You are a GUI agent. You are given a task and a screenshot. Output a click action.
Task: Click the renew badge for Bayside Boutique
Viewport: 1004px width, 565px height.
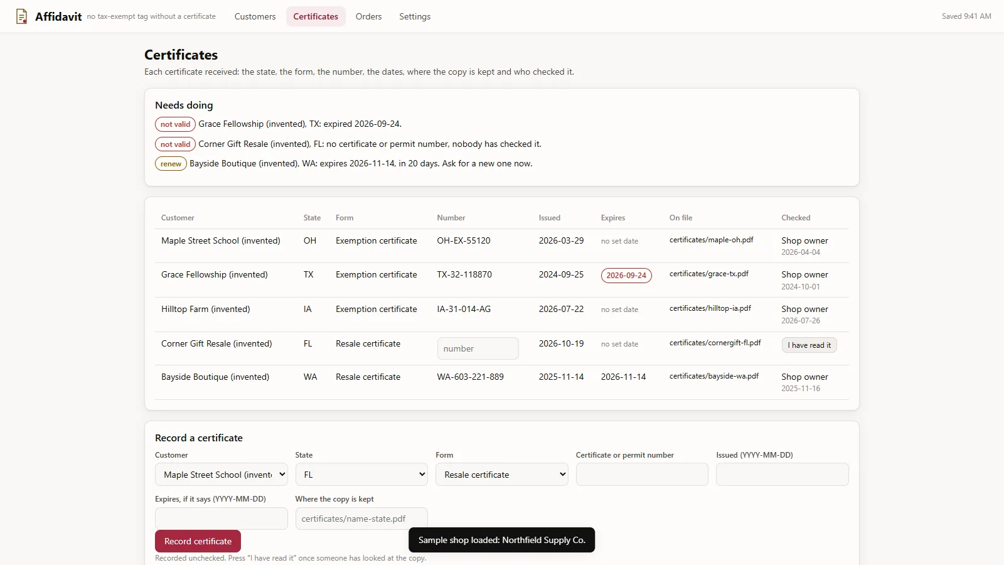(x=171, y=164)
